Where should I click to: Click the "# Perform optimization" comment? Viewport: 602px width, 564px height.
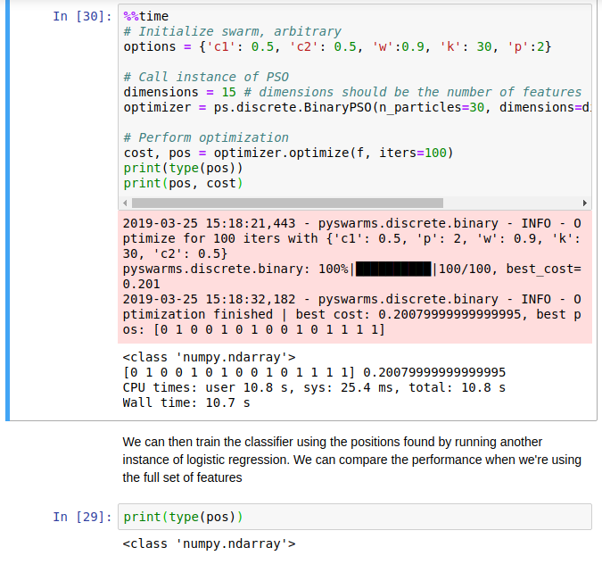206,137
